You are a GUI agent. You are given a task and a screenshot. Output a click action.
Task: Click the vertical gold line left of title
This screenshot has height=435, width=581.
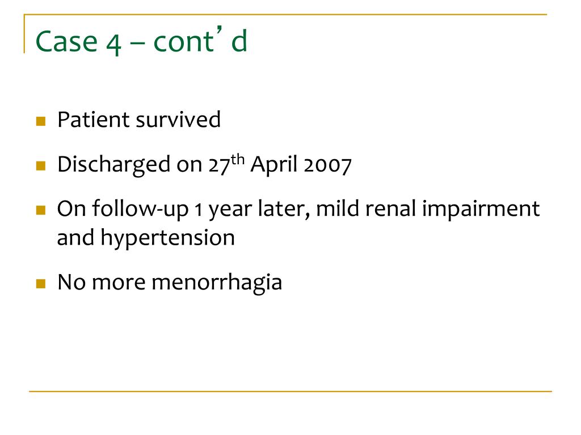coord(24,33)
